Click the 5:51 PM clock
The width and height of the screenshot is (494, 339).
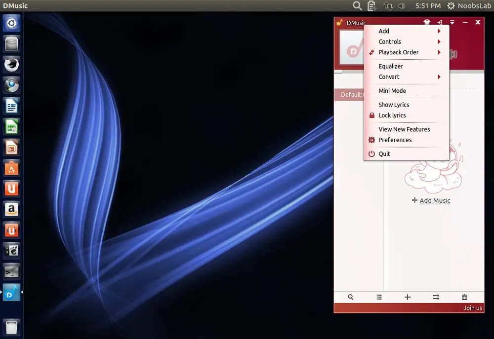click(428, 5)
